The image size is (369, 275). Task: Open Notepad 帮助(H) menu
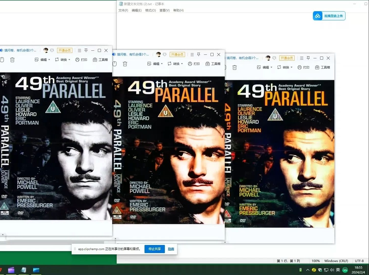[178, 10]
